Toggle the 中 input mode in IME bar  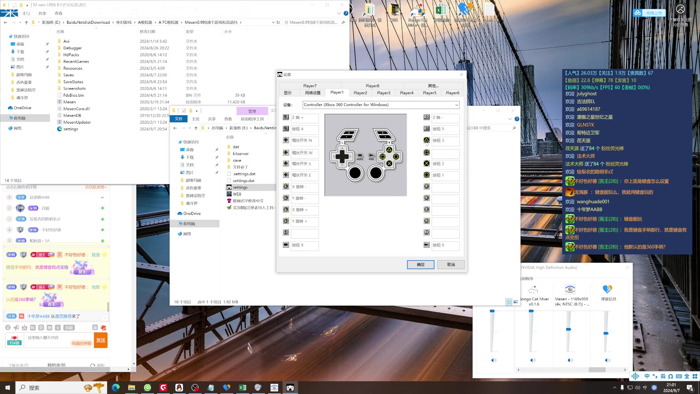647,376
